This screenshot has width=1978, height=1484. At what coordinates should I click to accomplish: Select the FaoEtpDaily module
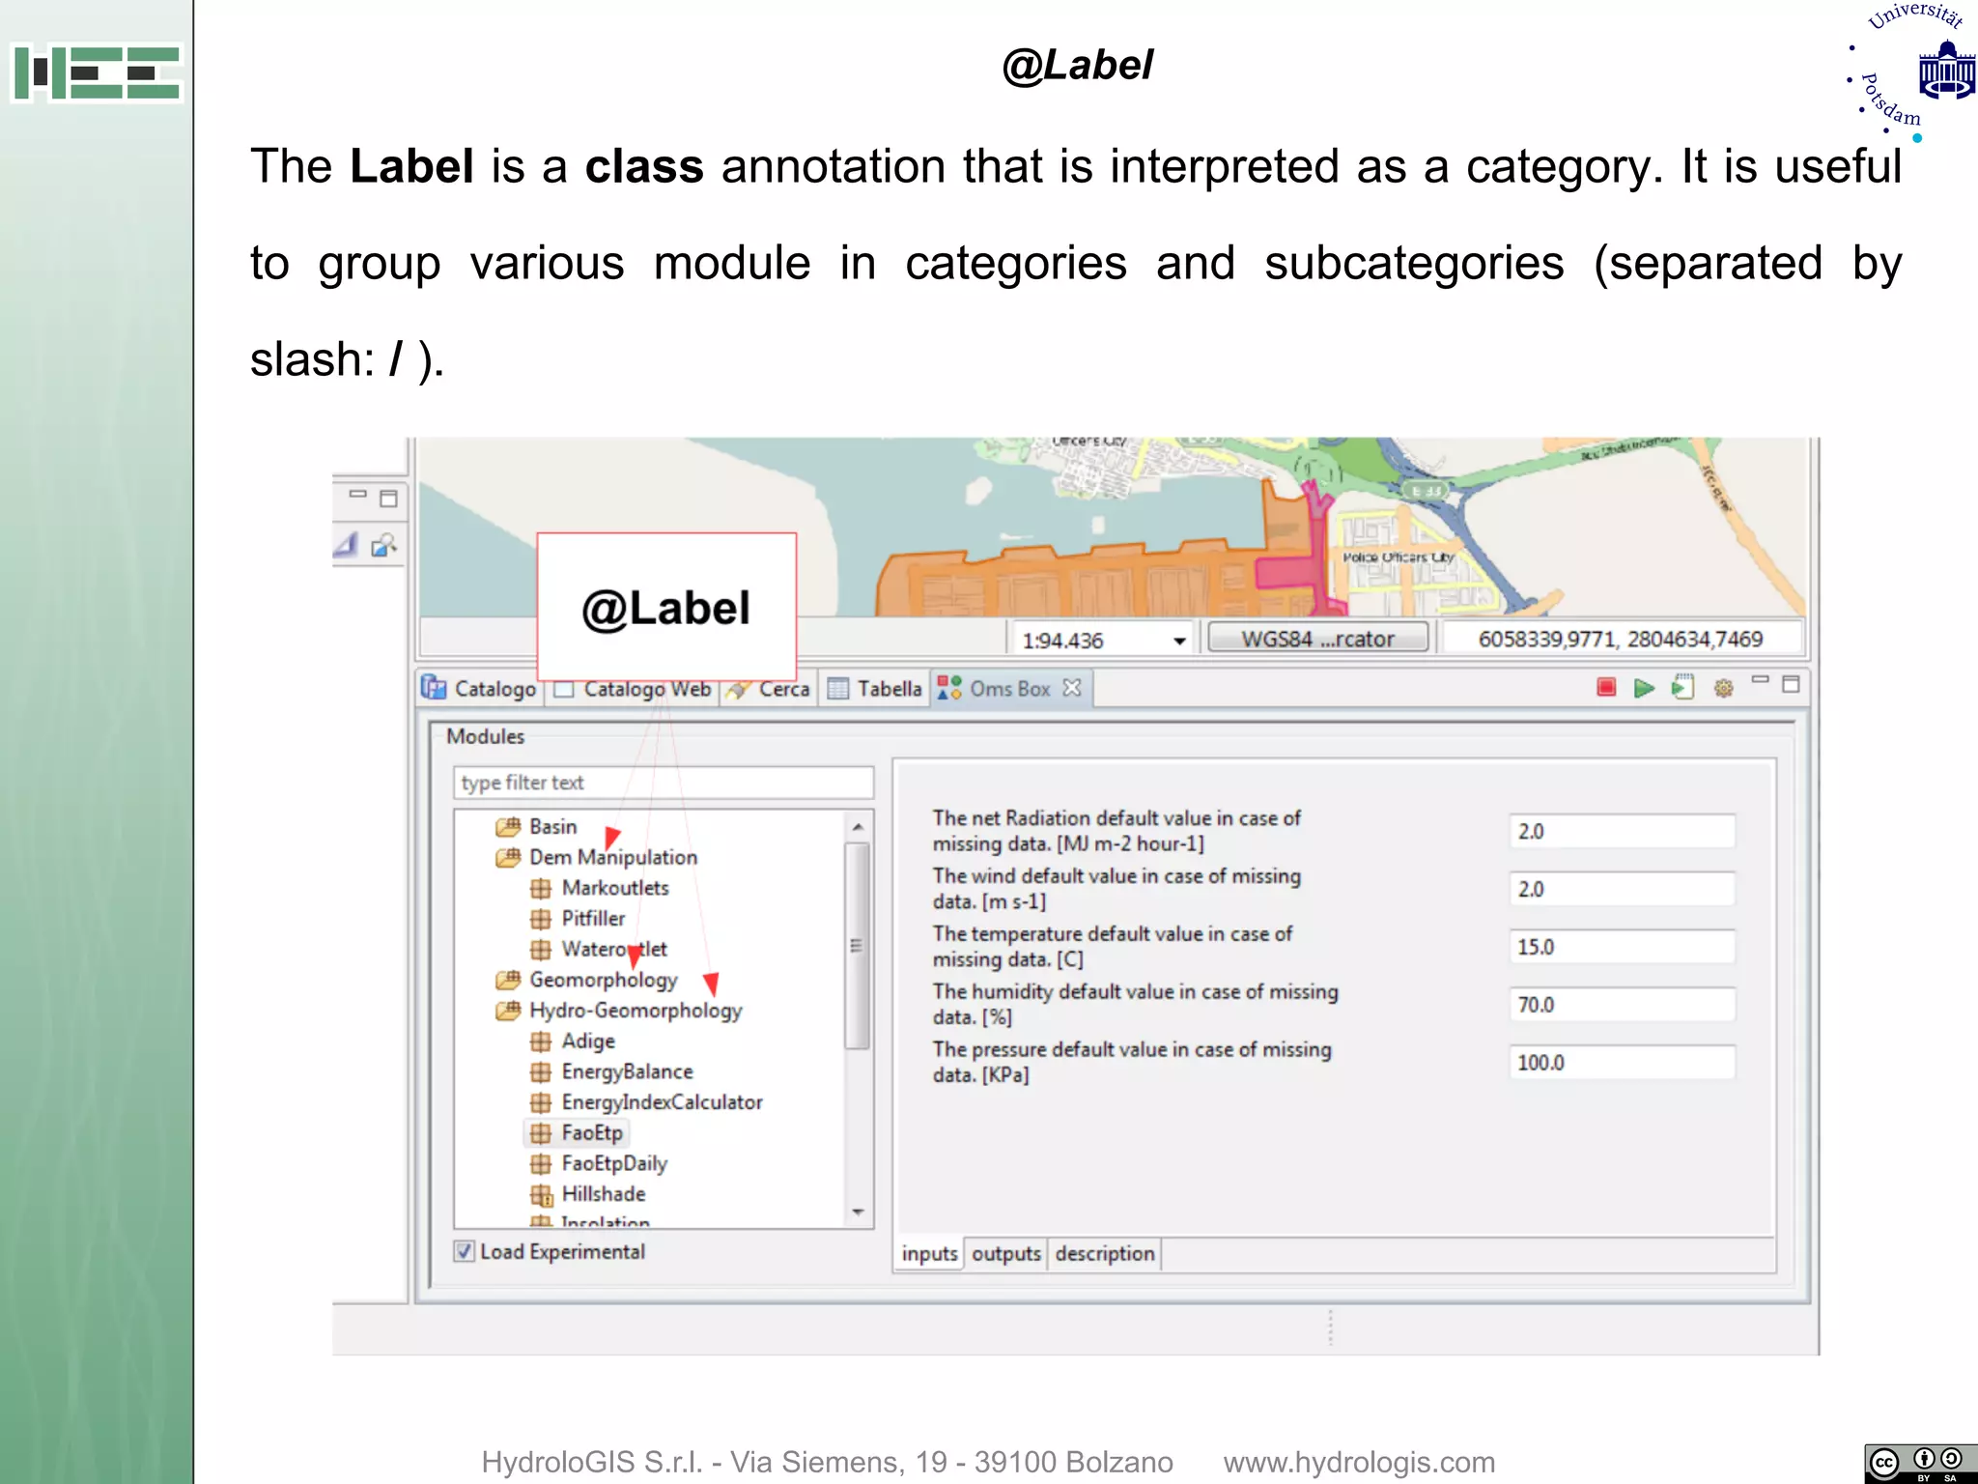pos(614,1164)
